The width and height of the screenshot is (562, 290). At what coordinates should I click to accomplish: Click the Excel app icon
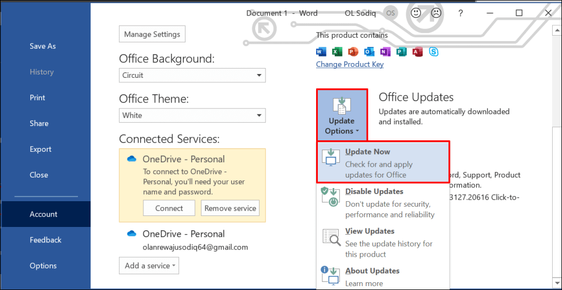(337, 52)
